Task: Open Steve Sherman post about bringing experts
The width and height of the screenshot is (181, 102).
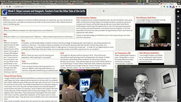Action: pos(153,20)
